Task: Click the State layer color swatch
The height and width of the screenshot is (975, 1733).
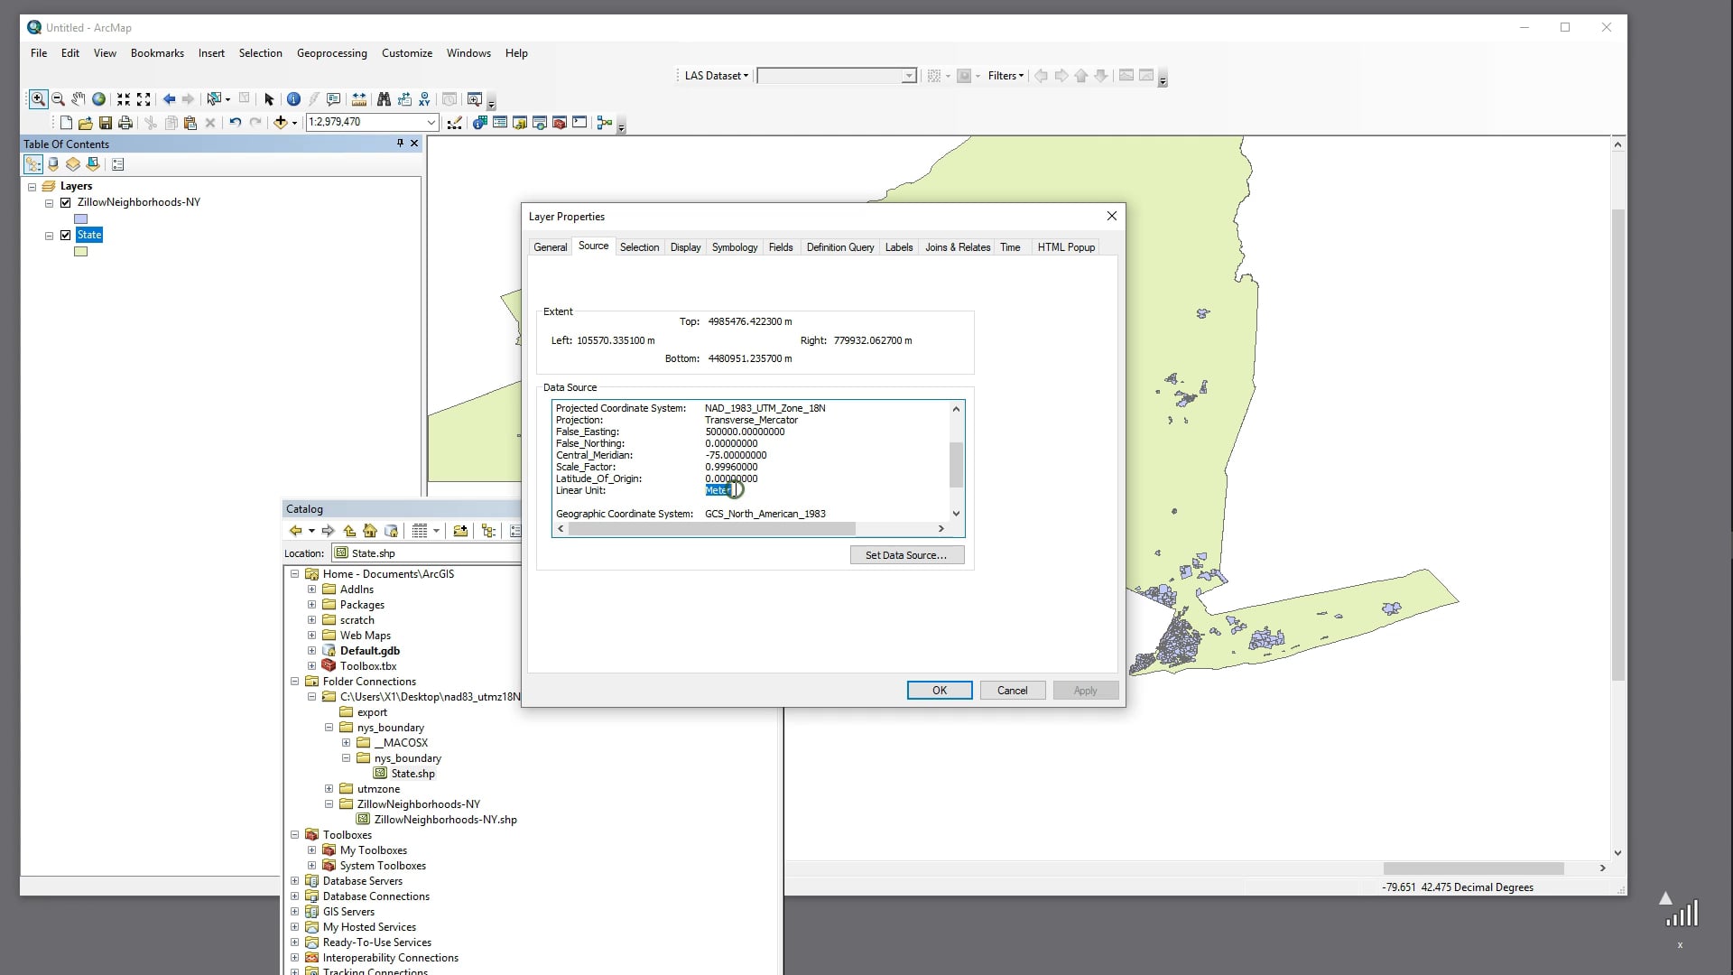Action: [x=81, y=252]
